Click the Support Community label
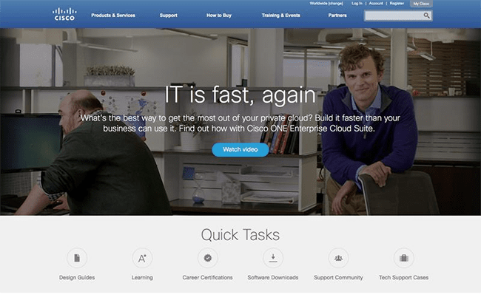The width and height of the screenshot is (481, 300). [x=338, y=278]
